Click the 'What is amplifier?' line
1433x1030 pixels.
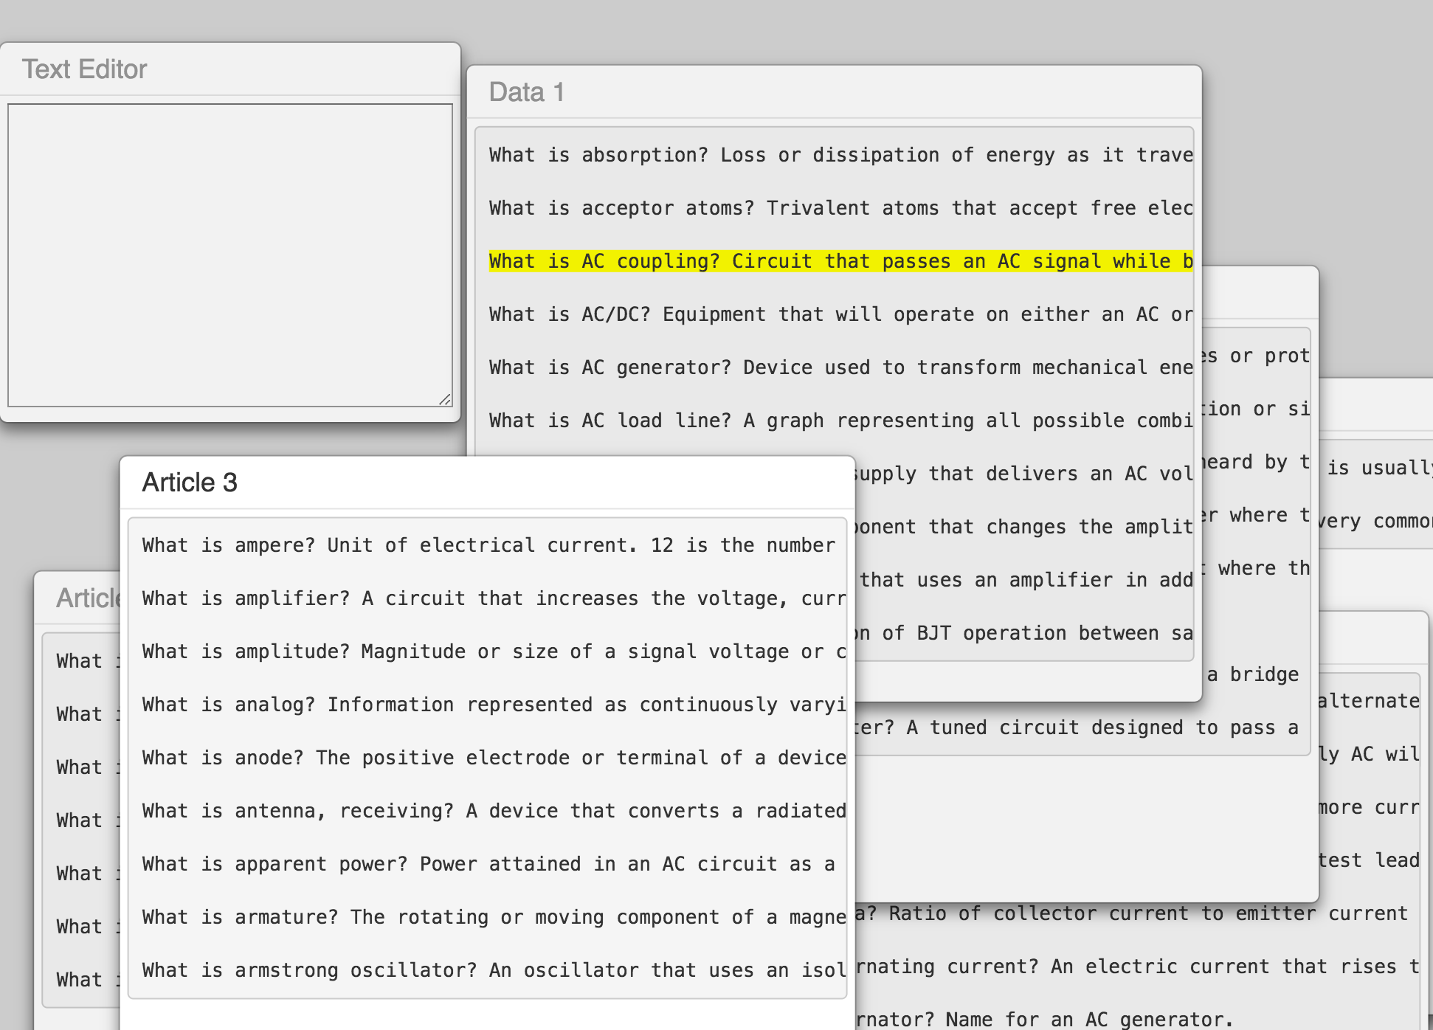coord(487,598)
